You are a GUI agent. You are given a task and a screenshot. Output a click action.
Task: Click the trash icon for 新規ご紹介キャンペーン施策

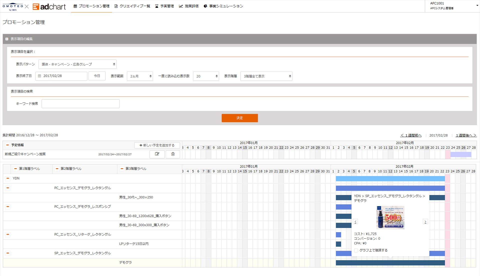click(173, 154)
